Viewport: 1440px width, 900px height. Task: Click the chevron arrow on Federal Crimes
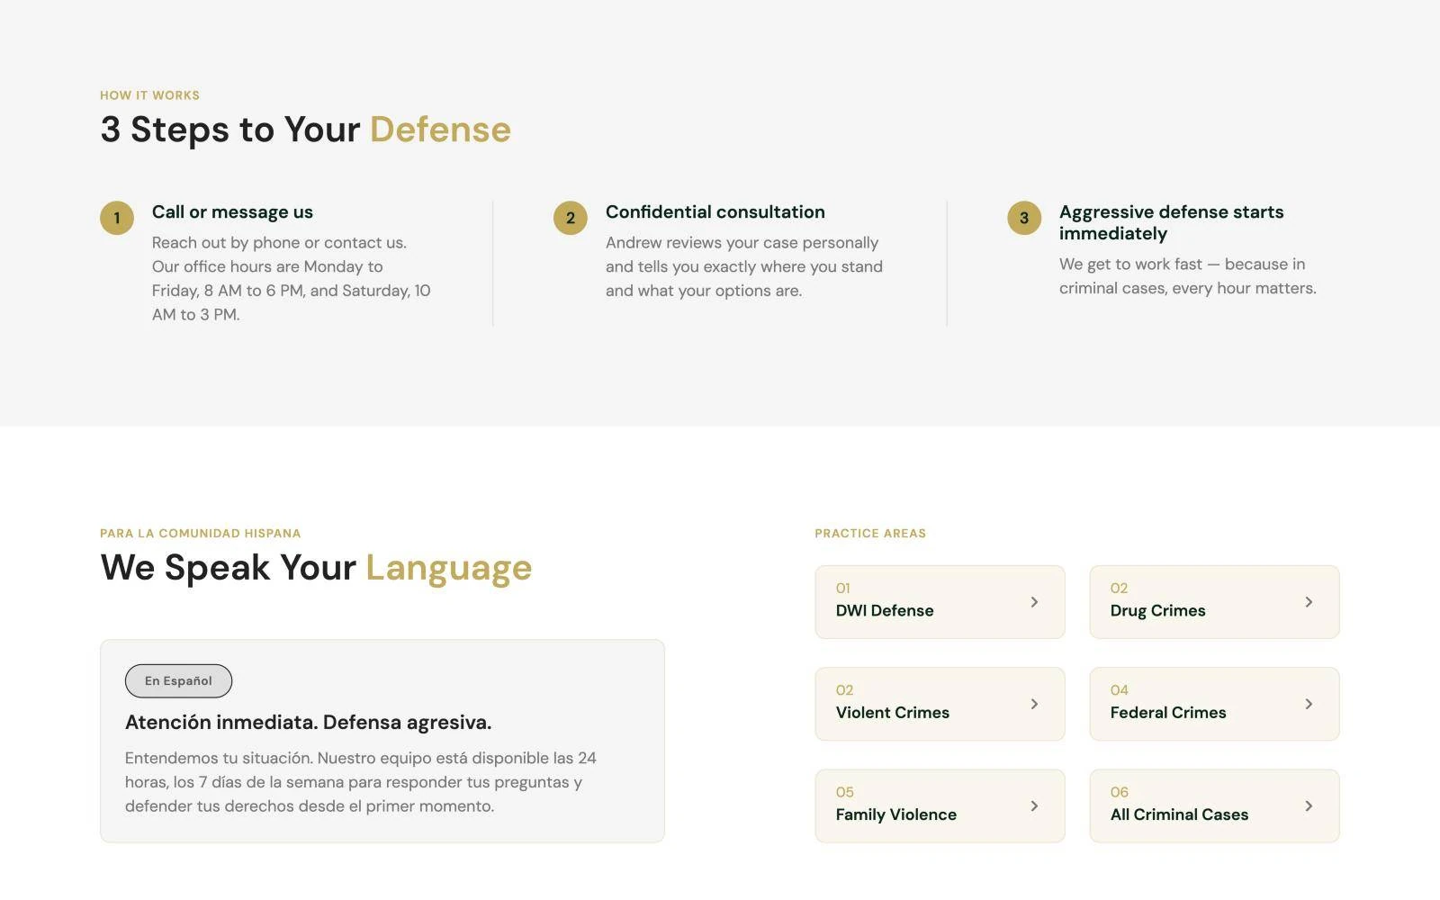pyautogui.click(x=1309, y=704)
